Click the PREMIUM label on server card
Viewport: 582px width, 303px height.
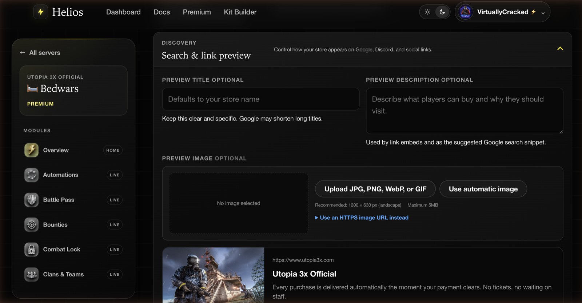[x=40, y=104]
